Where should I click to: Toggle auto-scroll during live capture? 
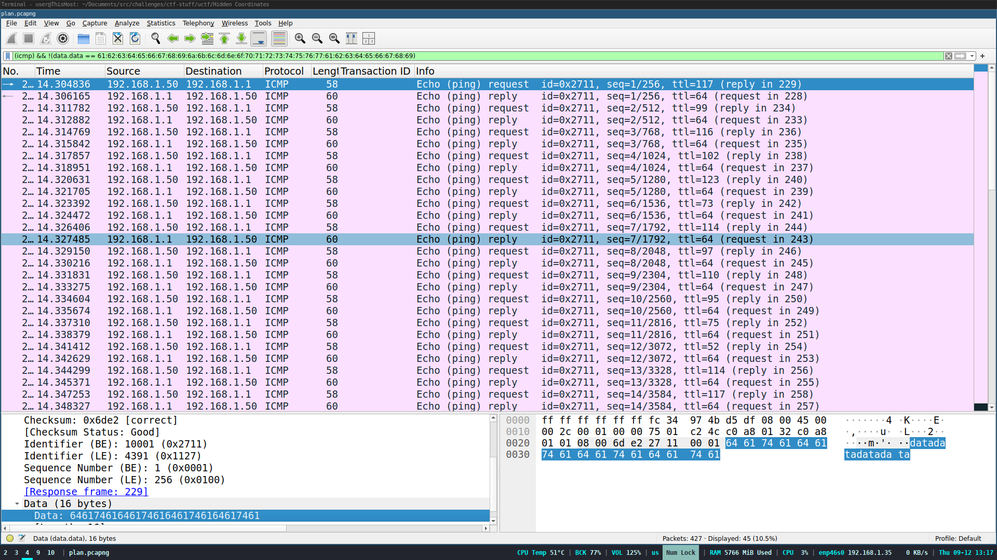pos(259,38)
